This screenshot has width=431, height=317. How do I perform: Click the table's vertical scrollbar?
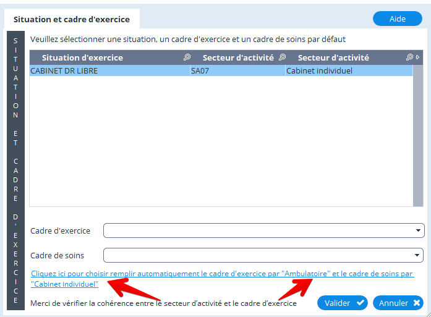(x=418, y=136)
